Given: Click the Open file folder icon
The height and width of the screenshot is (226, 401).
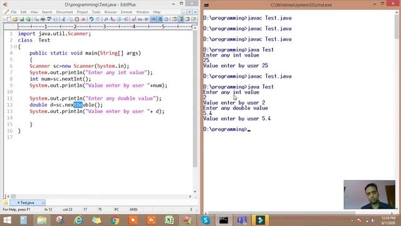Looking at the screenshot, I should 15,19.
